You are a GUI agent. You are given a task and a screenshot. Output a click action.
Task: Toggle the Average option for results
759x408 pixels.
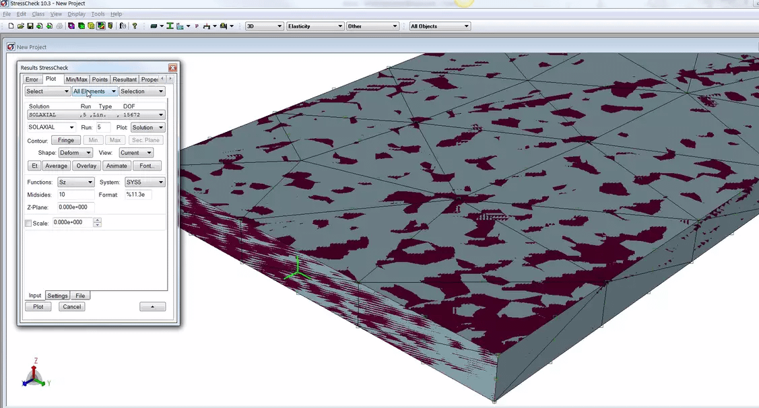[56, 166]
